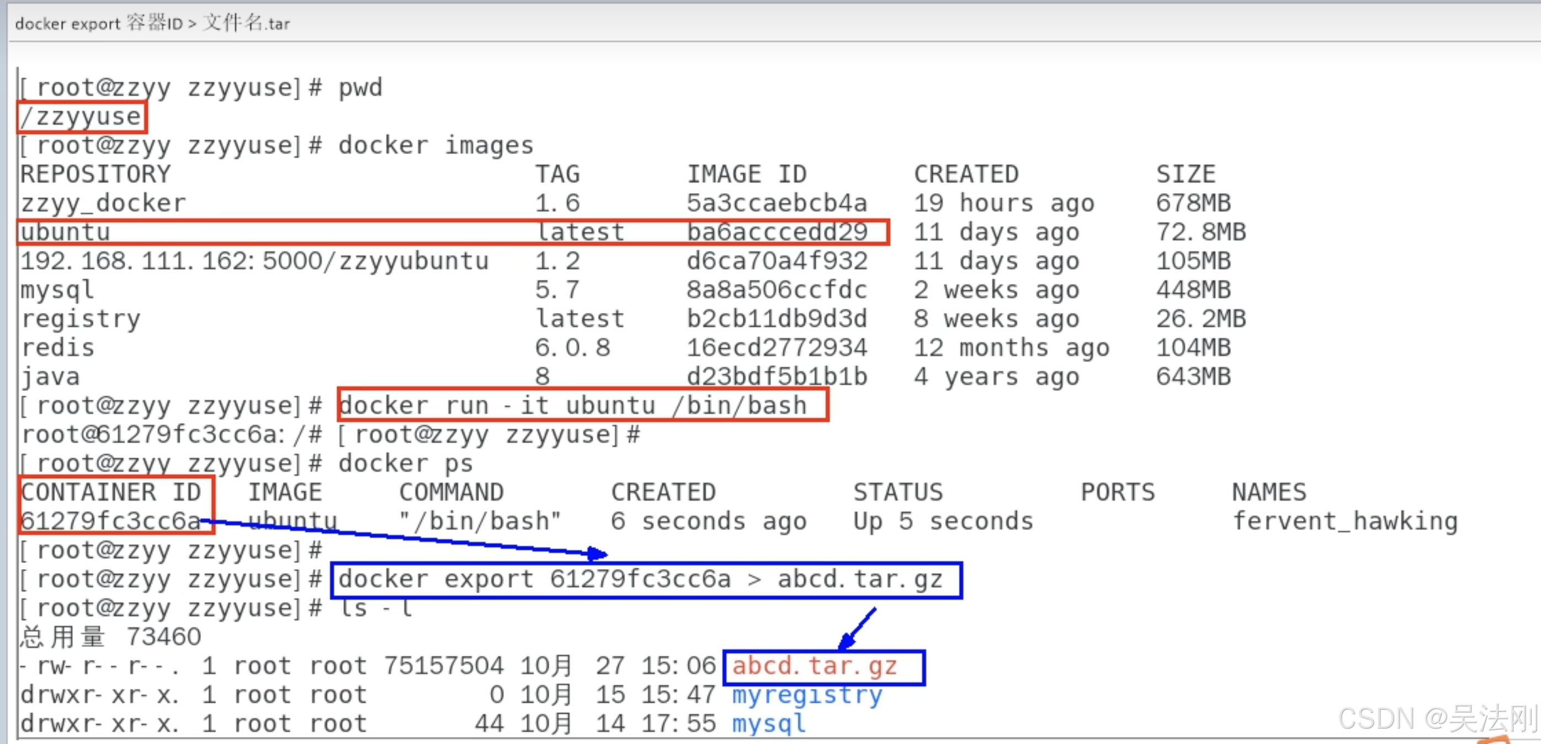Click the docker export command line
This screenshot has height=744, width=1541.
(x=640, y=580)
